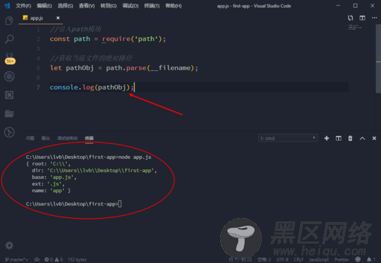The image size is (381, 263).
Task: Open changes compare icon in editor toolbar
Action: pos(350,18)
